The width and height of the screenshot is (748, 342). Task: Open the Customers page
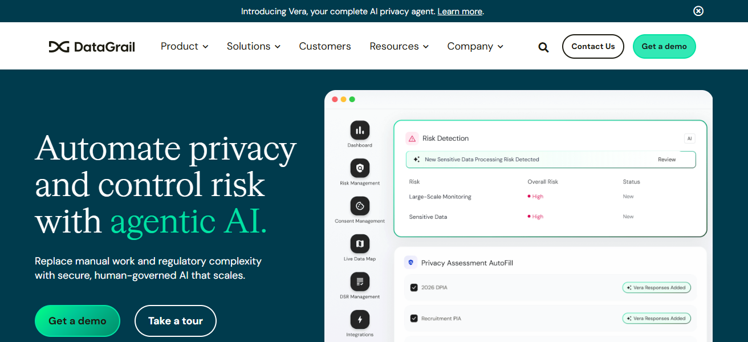pos(325,46)
